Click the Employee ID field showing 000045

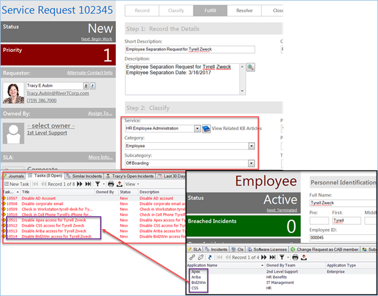tap(344, 238)
